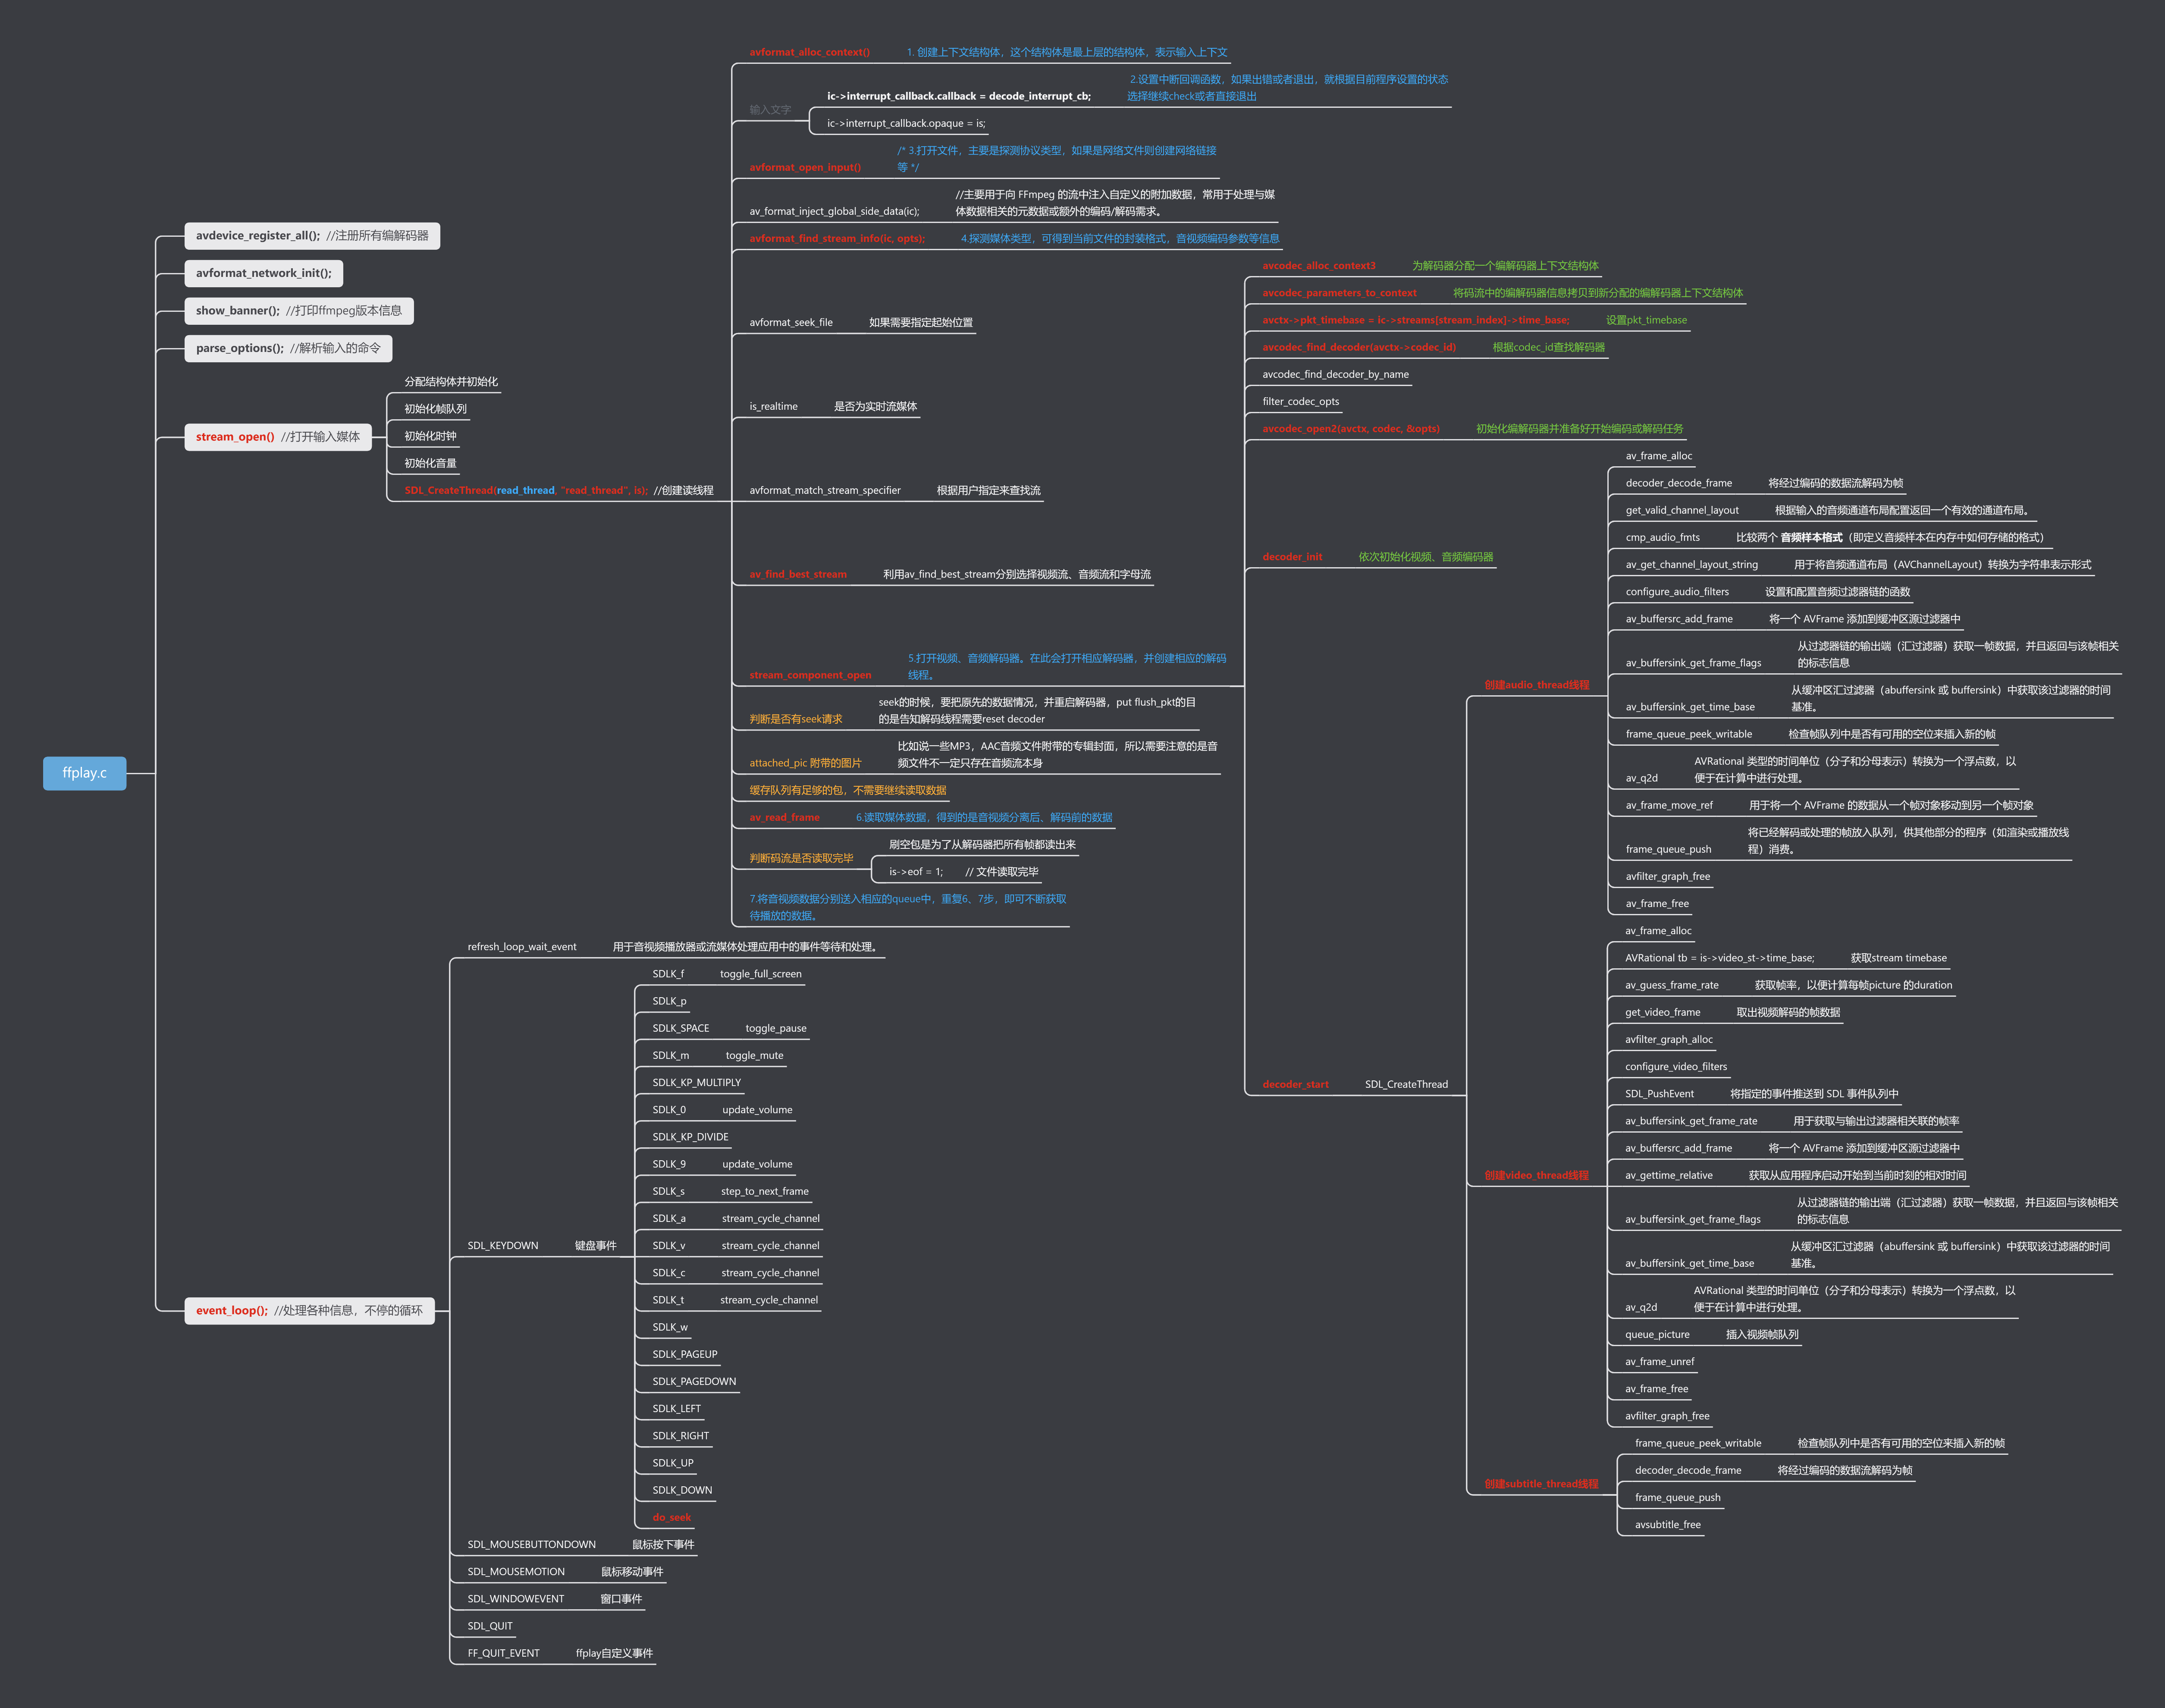
Task: Click the 创建audio_thread线程 label
Action: 1538,685
